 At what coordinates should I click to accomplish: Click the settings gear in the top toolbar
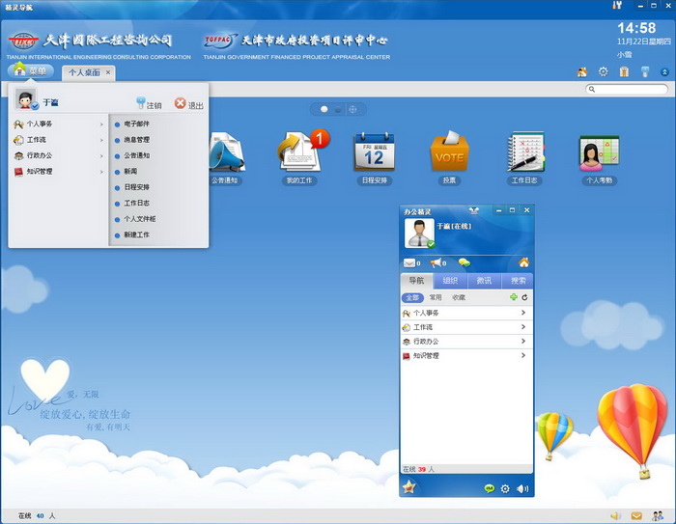604,72
